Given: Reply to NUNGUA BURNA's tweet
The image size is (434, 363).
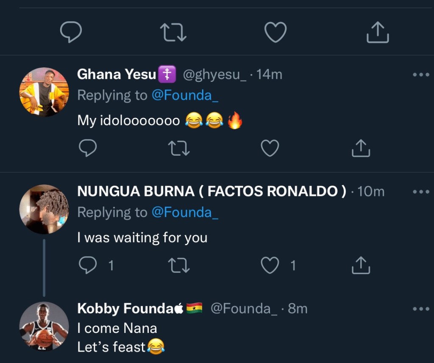Looking at the screenshot, I should tap(88, 266).
